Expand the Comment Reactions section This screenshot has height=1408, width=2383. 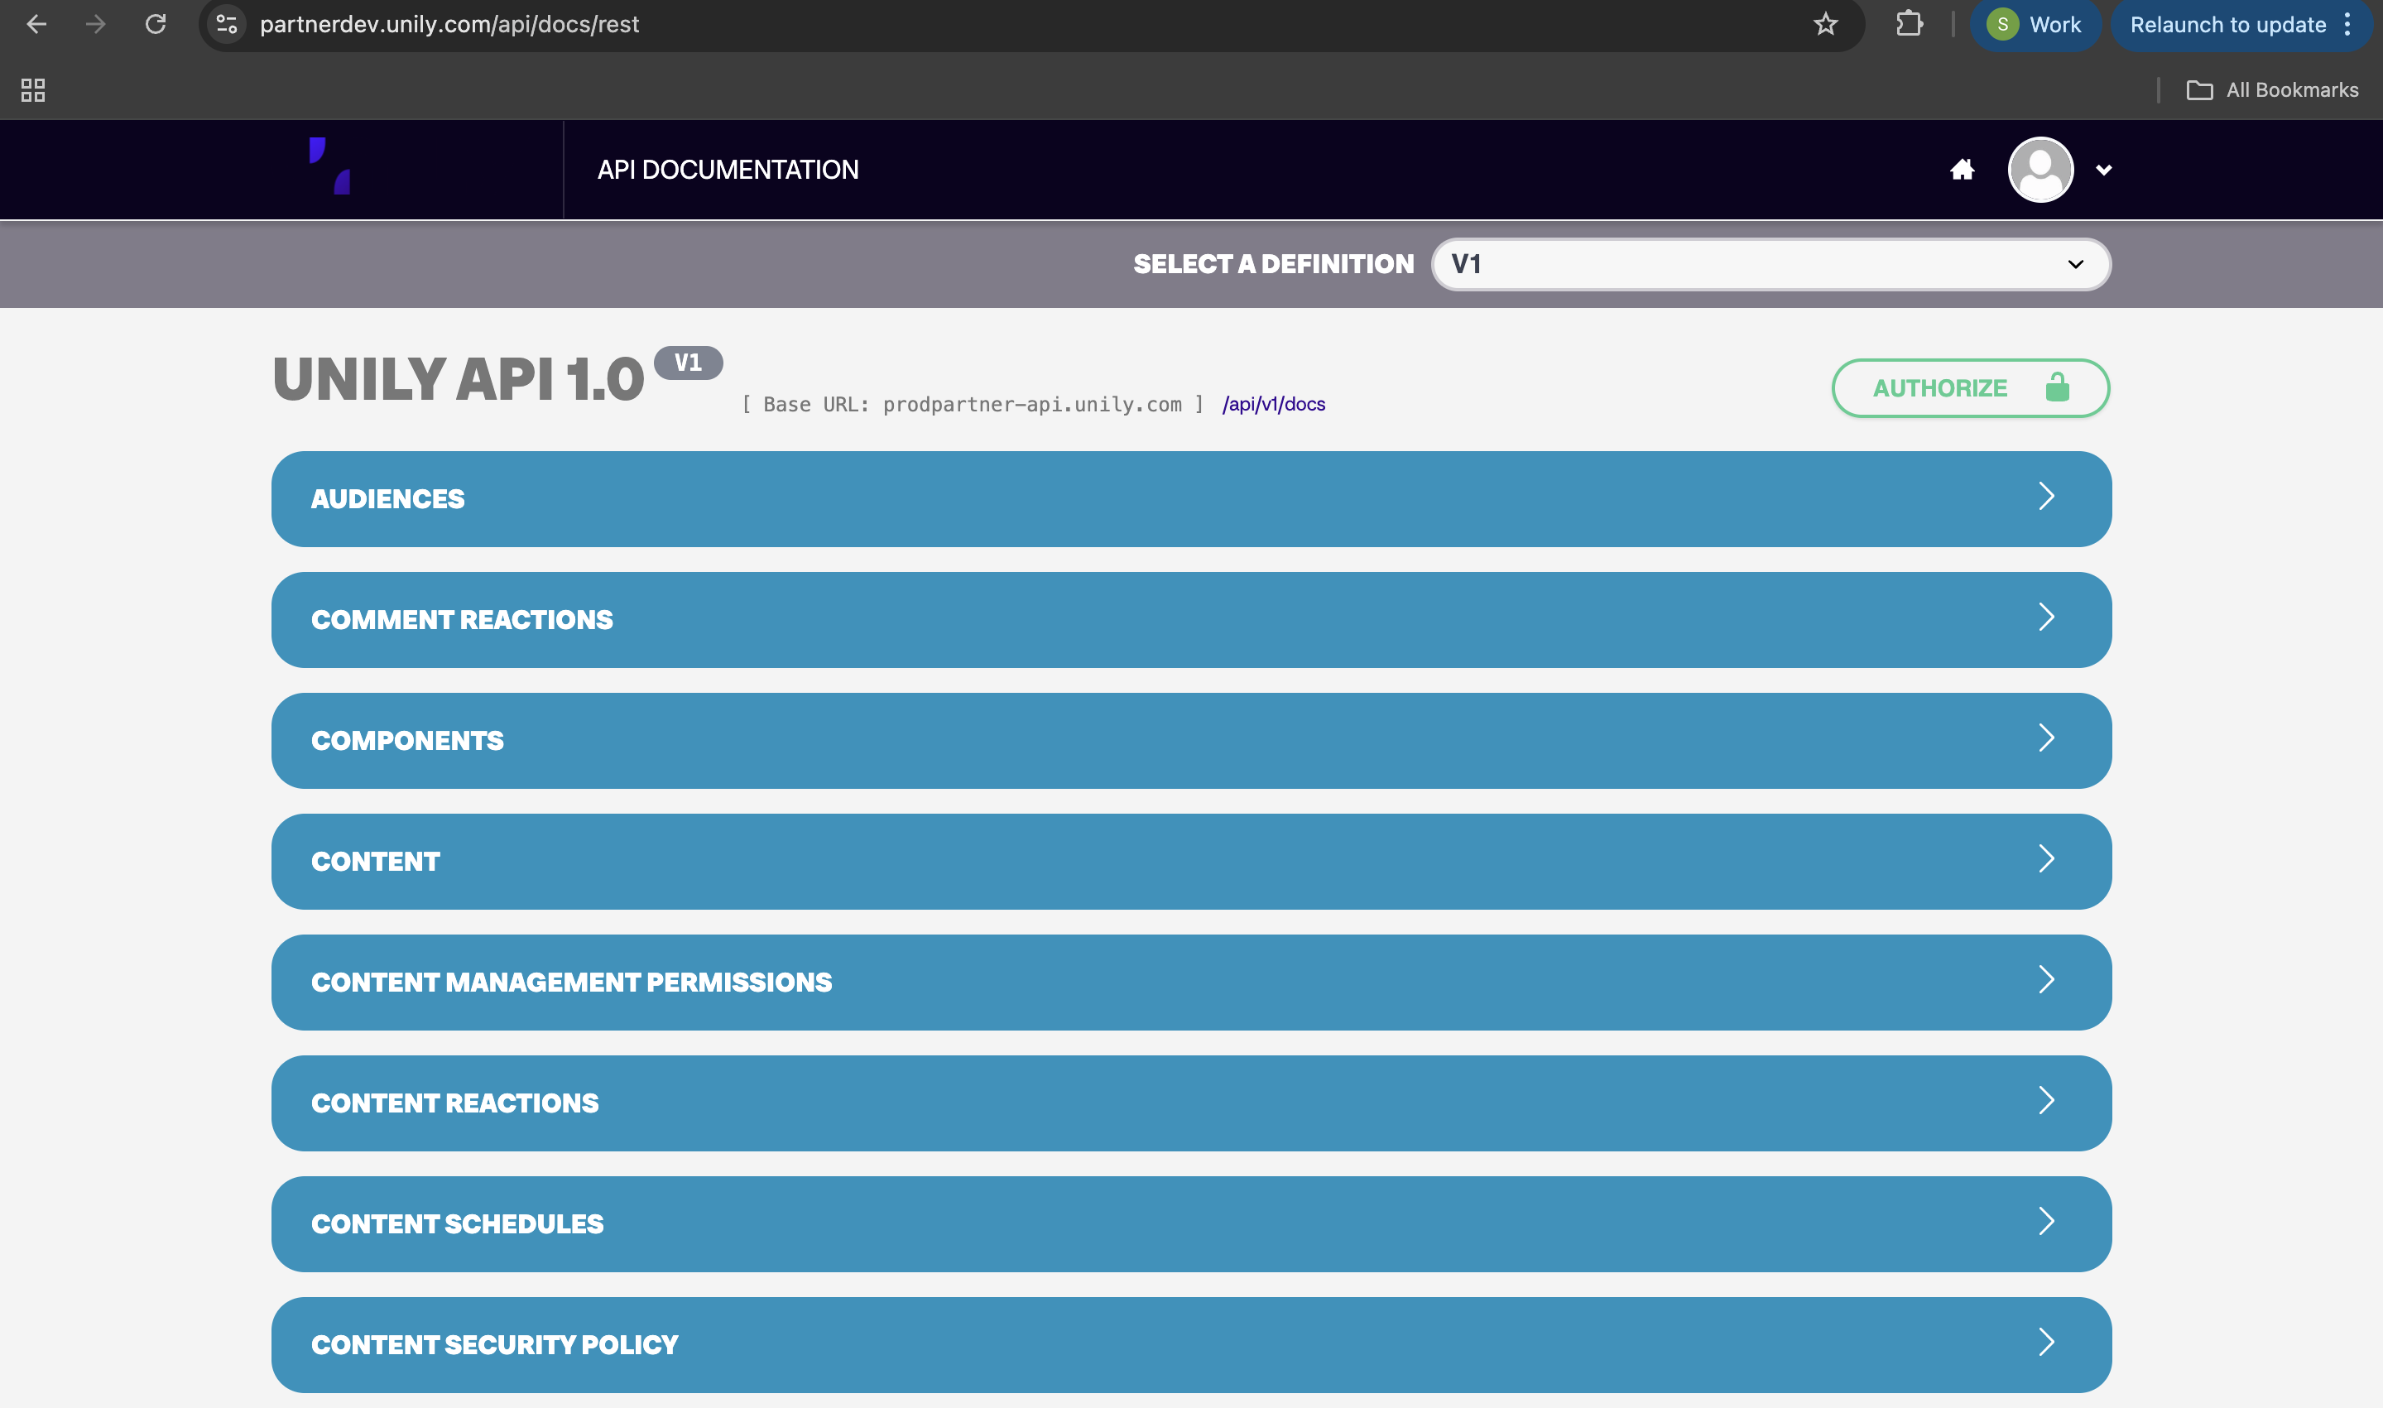pyautogui.click(x=1190, y=619)
